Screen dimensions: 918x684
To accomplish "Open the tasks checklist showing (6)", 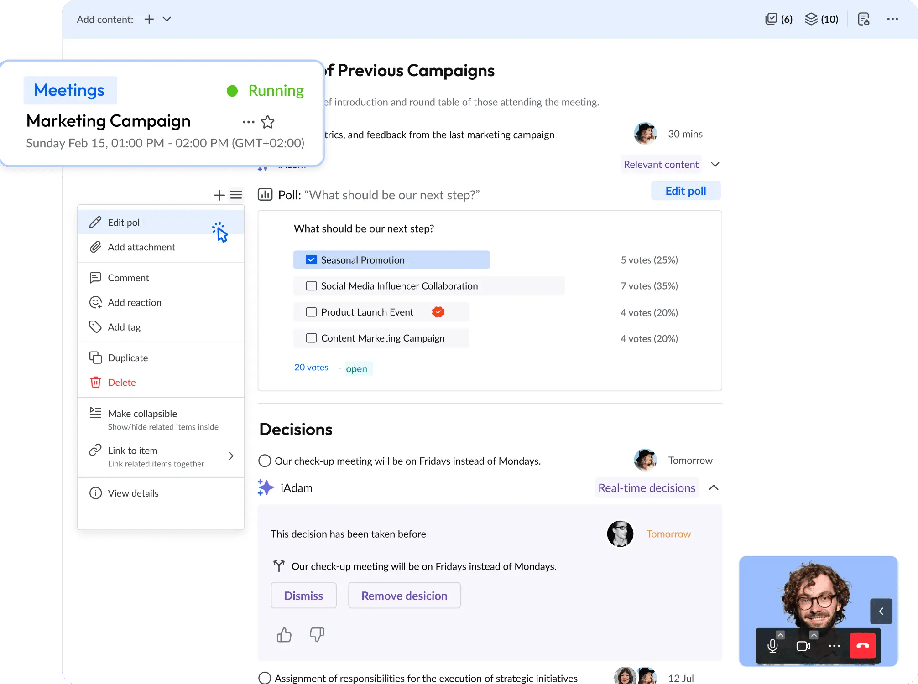I will pos(777,19).
